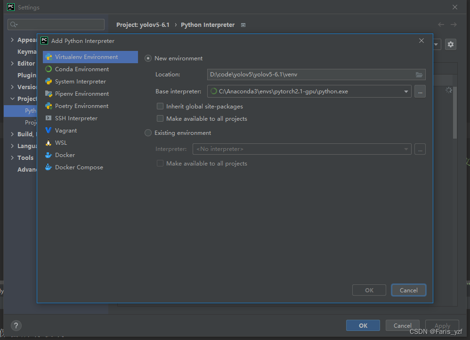Image resolution: width=470 pixels, height=340 pixels.
Task: Select Poetry Environment in the list
Action: tap(90, 106)
